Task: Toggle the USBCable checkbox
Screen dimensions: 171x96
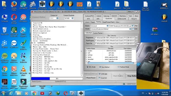Action: 99,74
